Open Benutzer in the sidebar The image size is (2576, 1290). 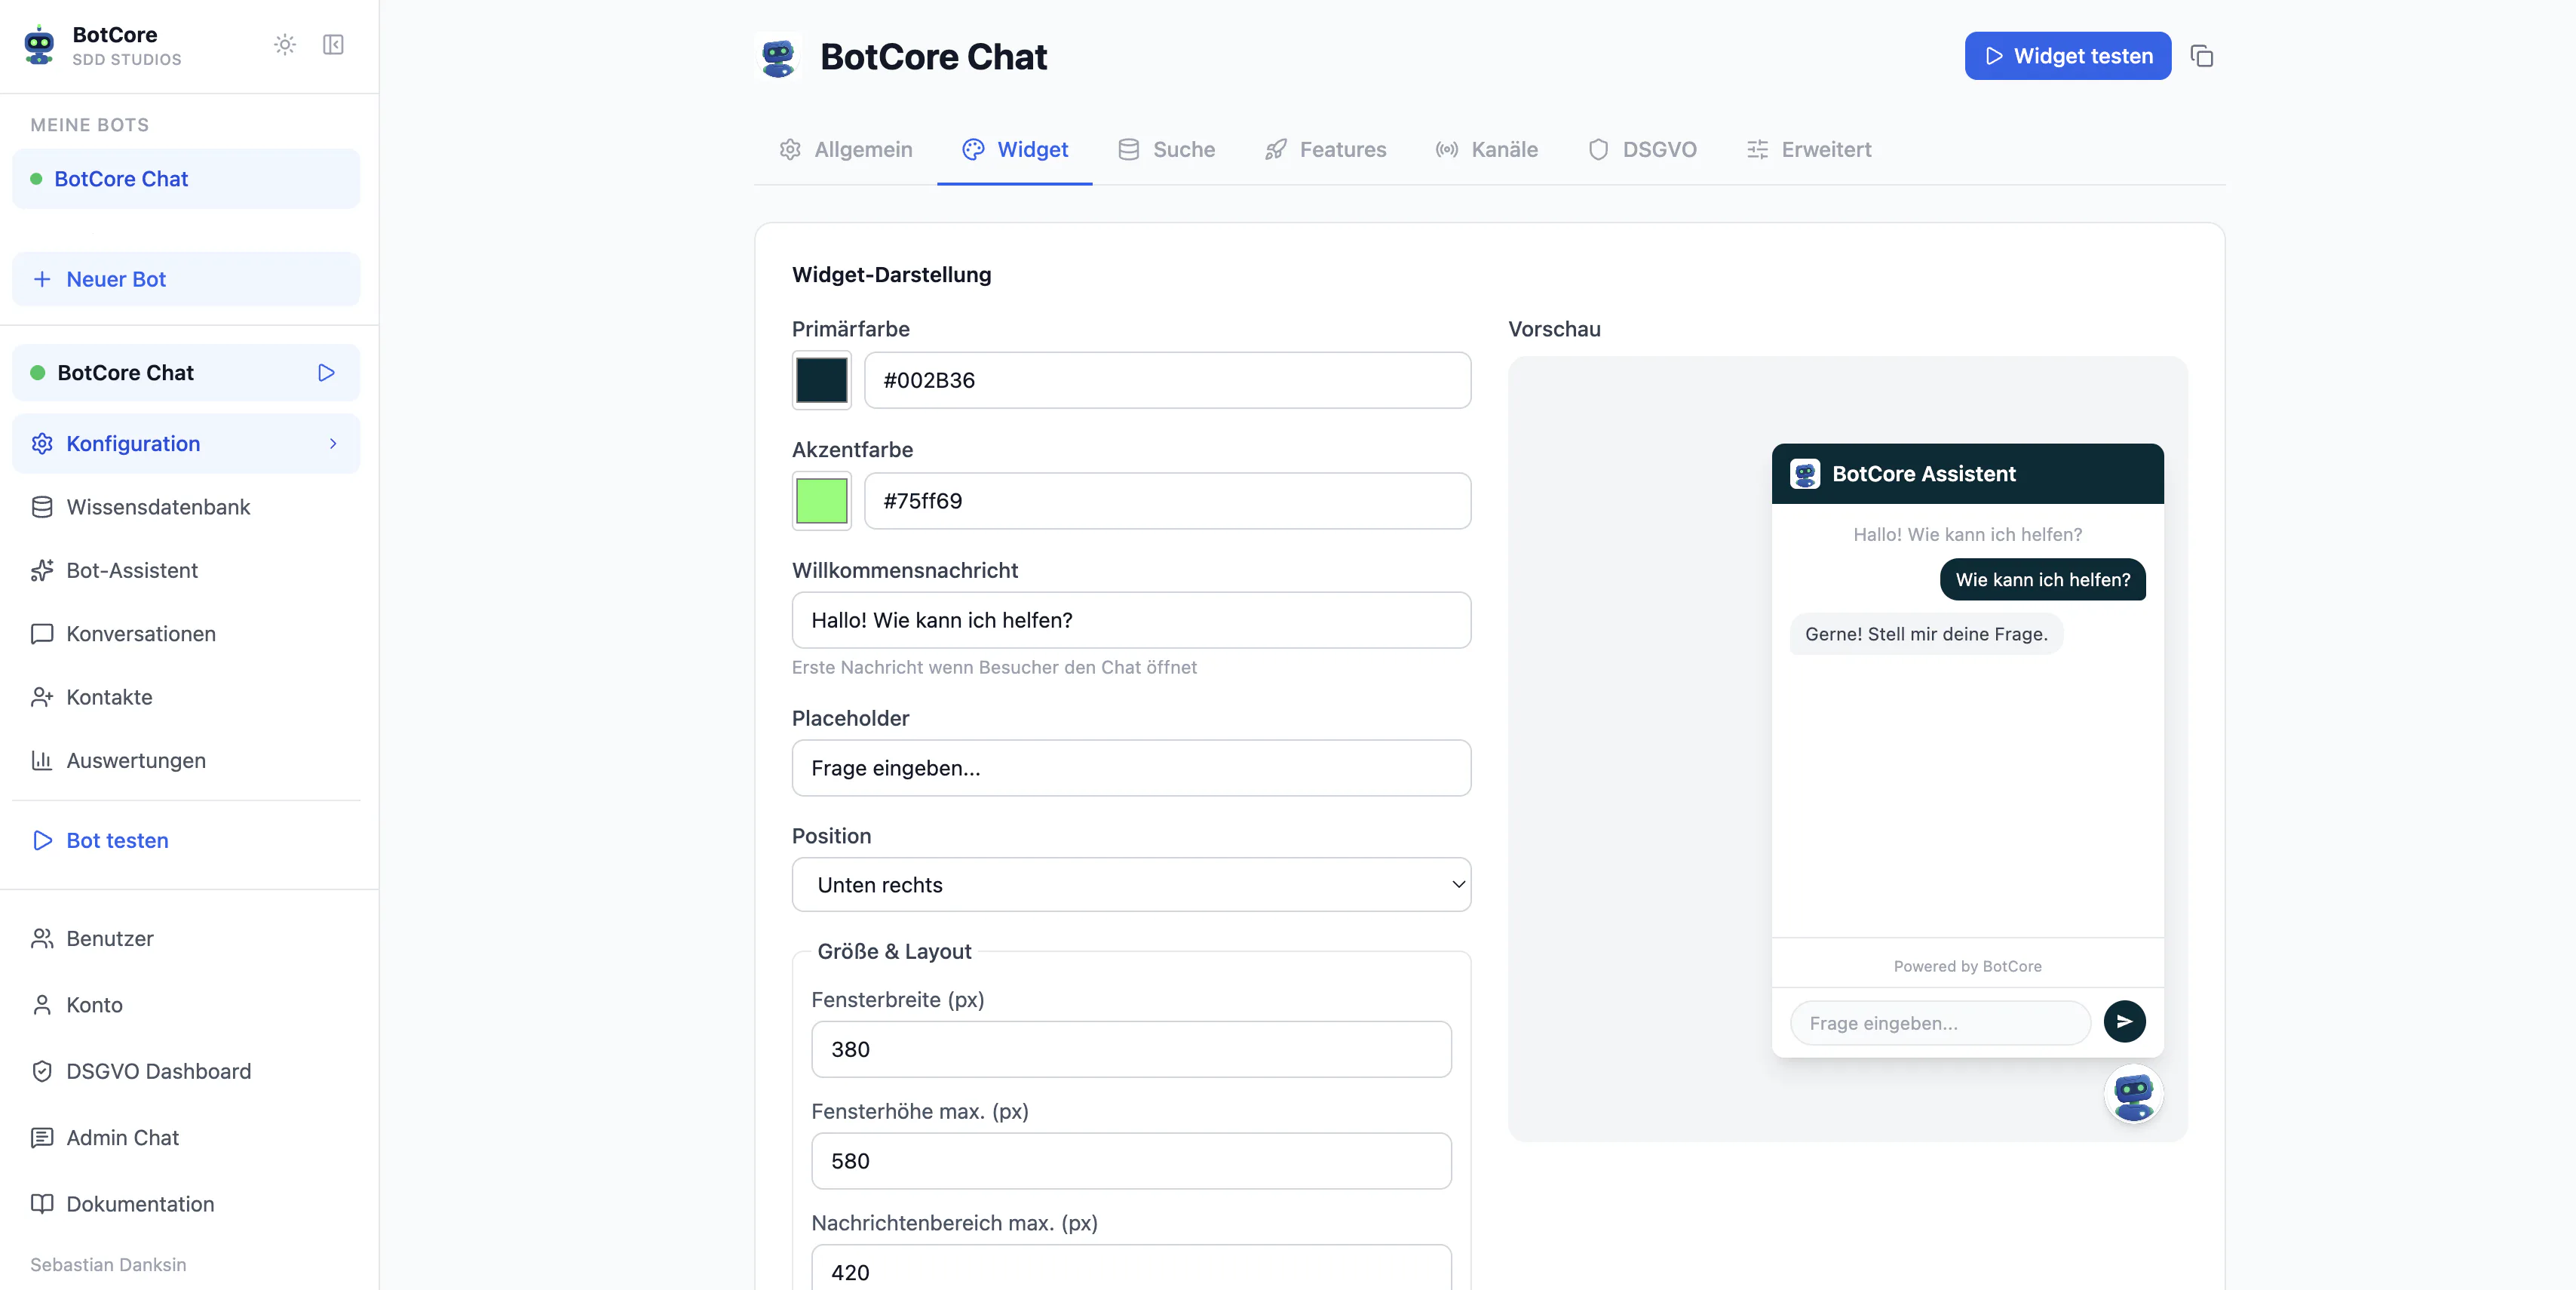[x=186, y=939]
